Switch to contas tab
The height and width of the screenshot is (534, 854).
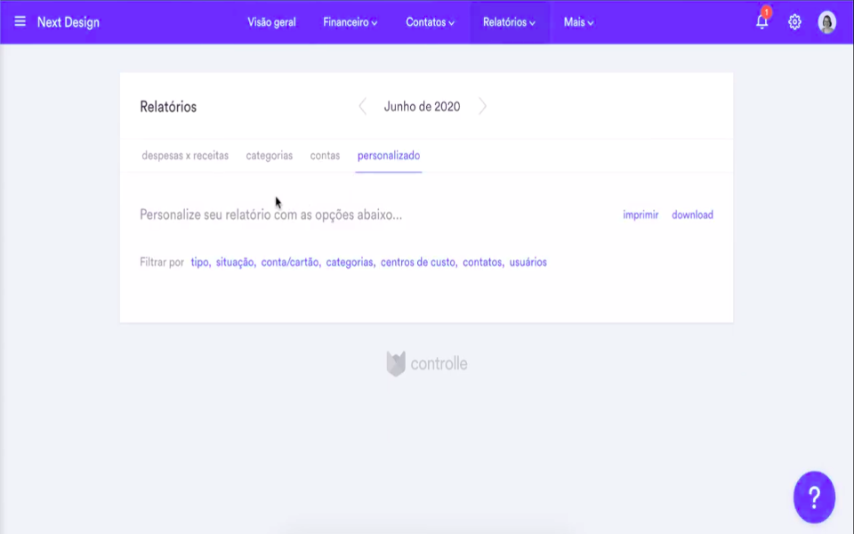pyautogui.click(x=326, y=155)
